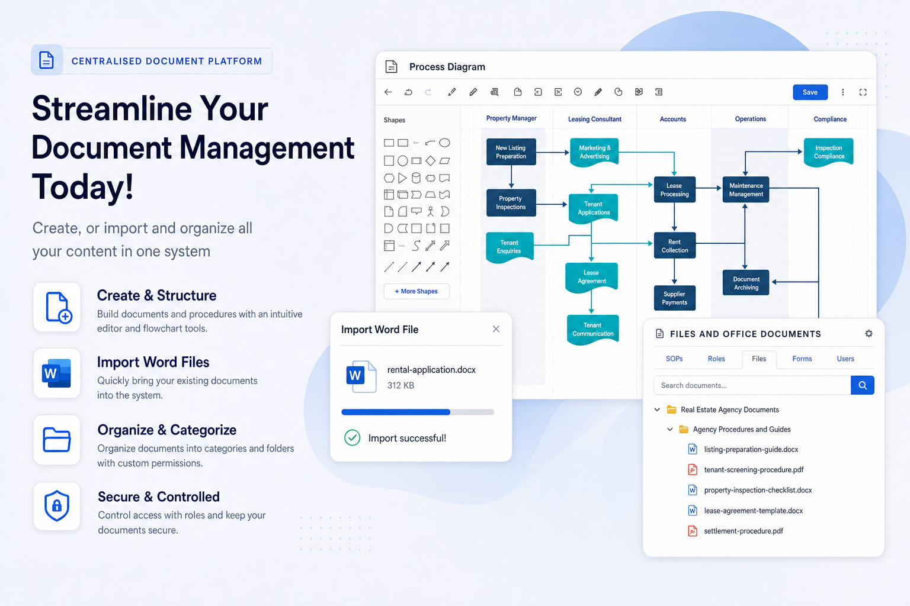Click the back arrow in the Process Diagram toolbar

click(388, 92)
